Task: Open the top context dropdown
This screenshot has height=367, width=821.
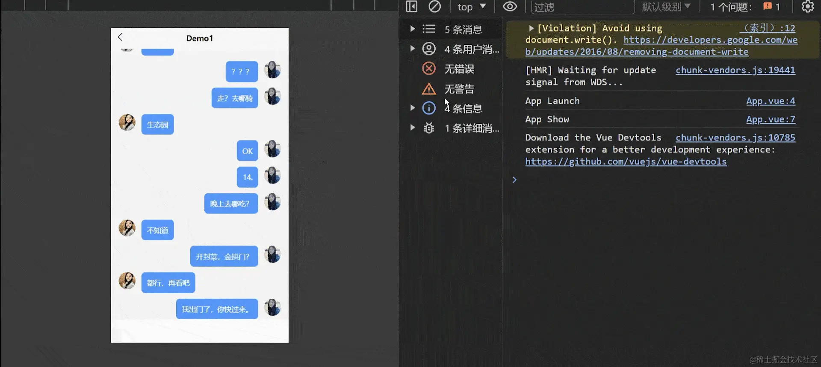Action: coord(472,7)
